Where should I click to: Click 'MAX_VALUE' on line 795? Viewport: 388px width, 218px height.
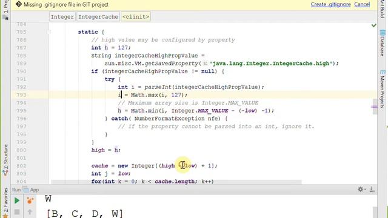click(213, 111)
